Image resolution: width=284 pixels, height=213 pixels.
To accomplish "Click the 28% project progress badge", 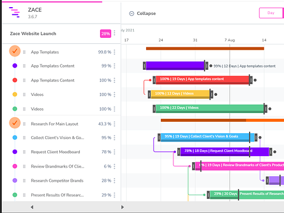I will [105, 34].
